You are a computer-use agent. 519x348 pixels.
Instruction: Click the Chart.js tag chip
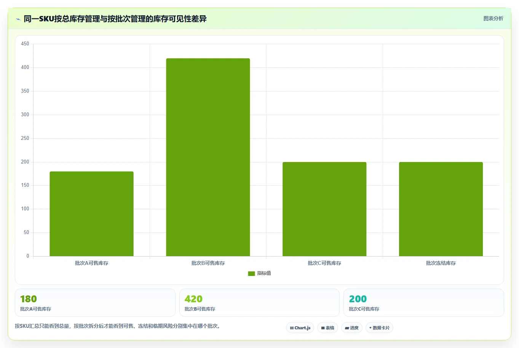pos(300,328)
